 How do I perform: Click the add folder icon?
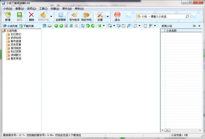[x=110, y=26]
